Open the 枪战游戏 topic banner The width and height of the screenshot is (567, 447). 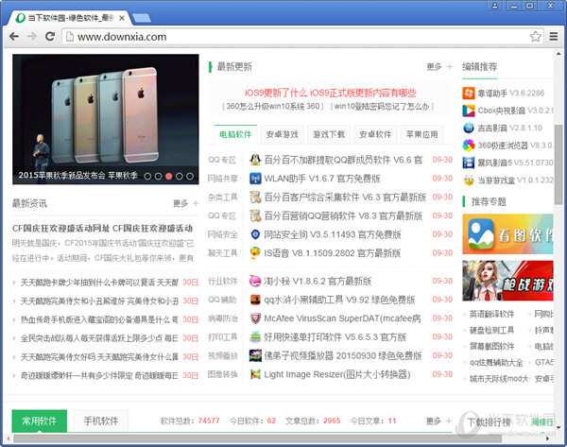point(507,281)
